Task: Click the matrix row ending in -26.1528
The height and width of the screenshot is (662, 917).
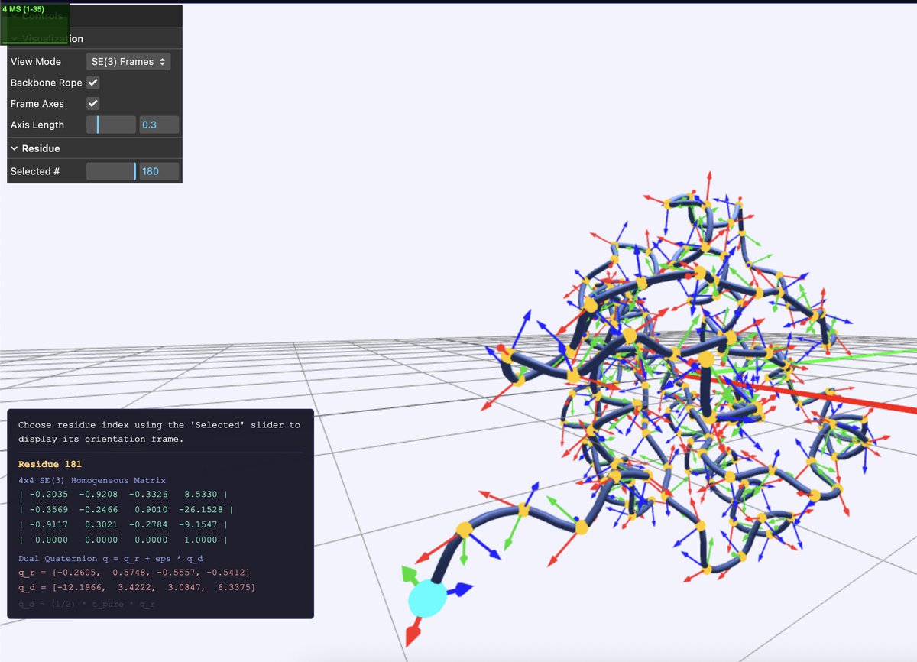Action: 126,509
